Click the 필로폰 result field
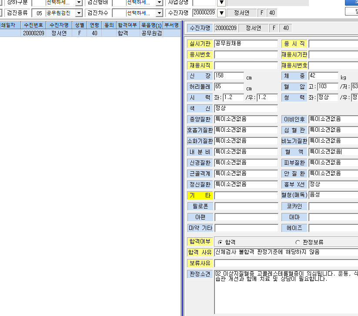358x316 pixels. pos(246,206)
